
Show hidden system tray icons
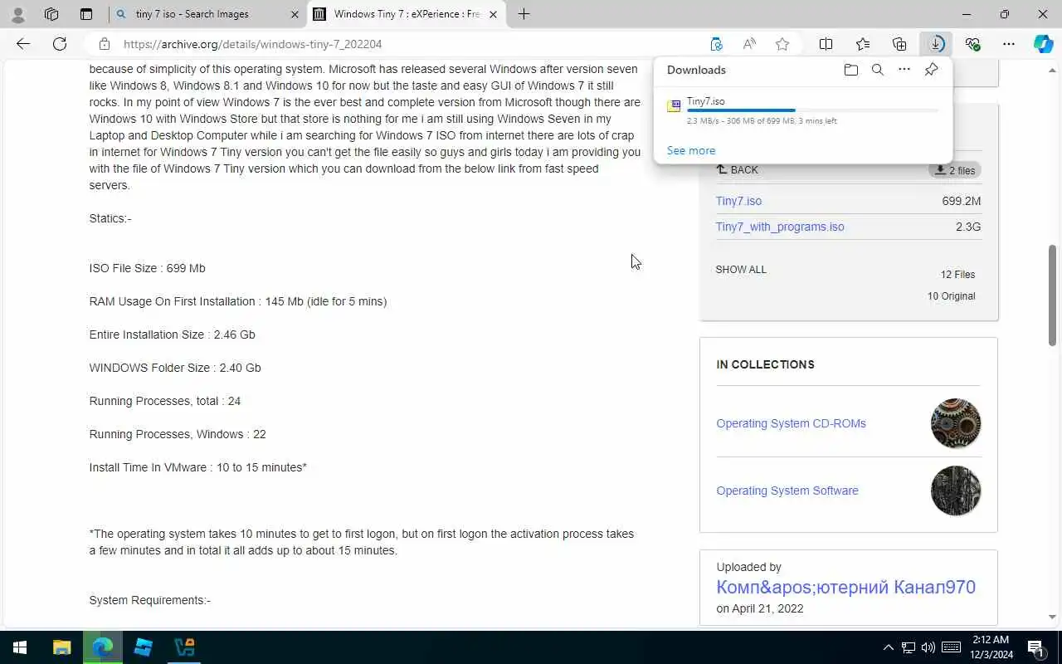tap(888, 647)
